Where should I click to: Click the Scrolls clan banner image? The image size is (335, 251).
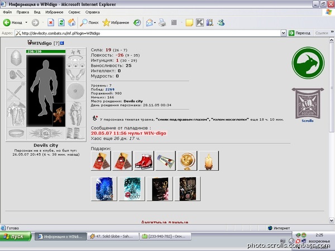(308, 103)
